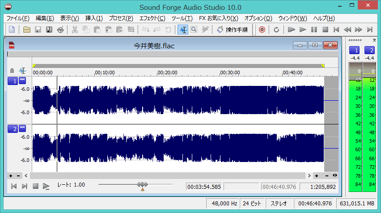Click the Copy toolbar icon
The height and width of the screenshot is (213, 381).
[86, 30]
